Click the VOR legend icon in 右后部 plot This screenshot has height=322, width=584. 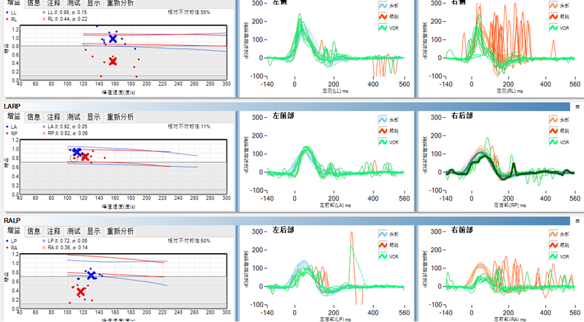tap(554, 142)
